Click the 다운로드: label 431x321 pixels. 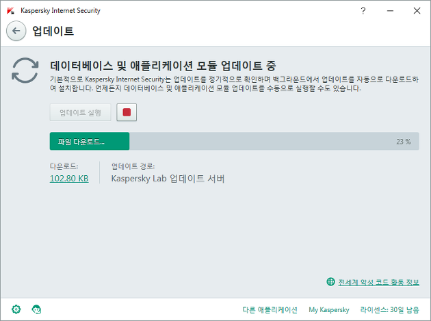[64, 166]
